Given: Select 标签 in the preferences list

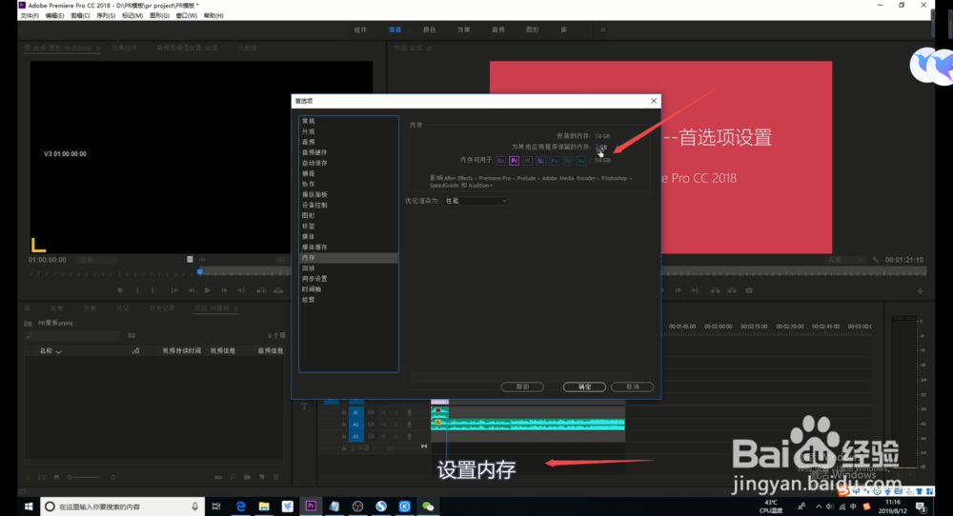Looking at the screenshot, I should tap(309, 227).
